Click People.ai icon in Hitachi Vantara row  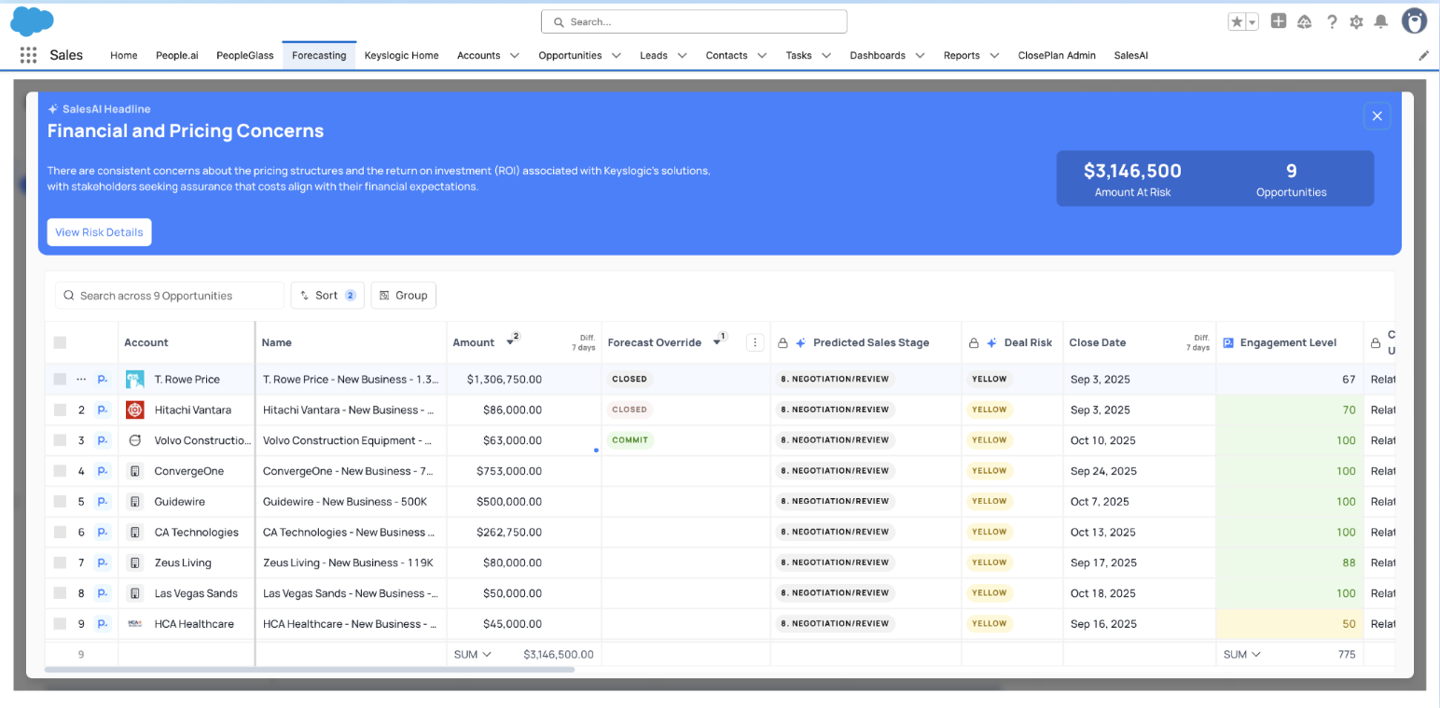(104, 410)
